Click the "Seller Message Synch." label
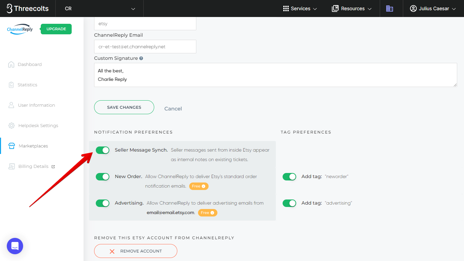Viewport: 464px width, 261px height. [141, 150]
